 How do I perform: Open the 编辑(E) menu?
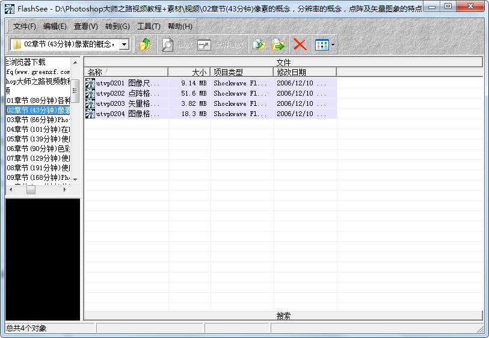point(55,26)
